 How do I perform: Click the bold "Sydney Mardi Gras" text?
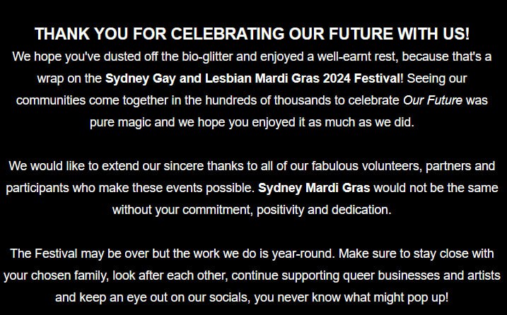(314, 189)
